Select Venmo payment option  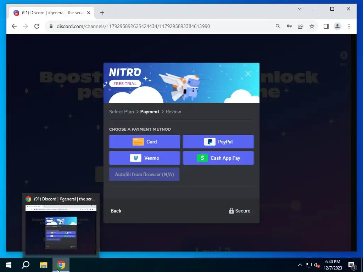(x=145, y=158)
